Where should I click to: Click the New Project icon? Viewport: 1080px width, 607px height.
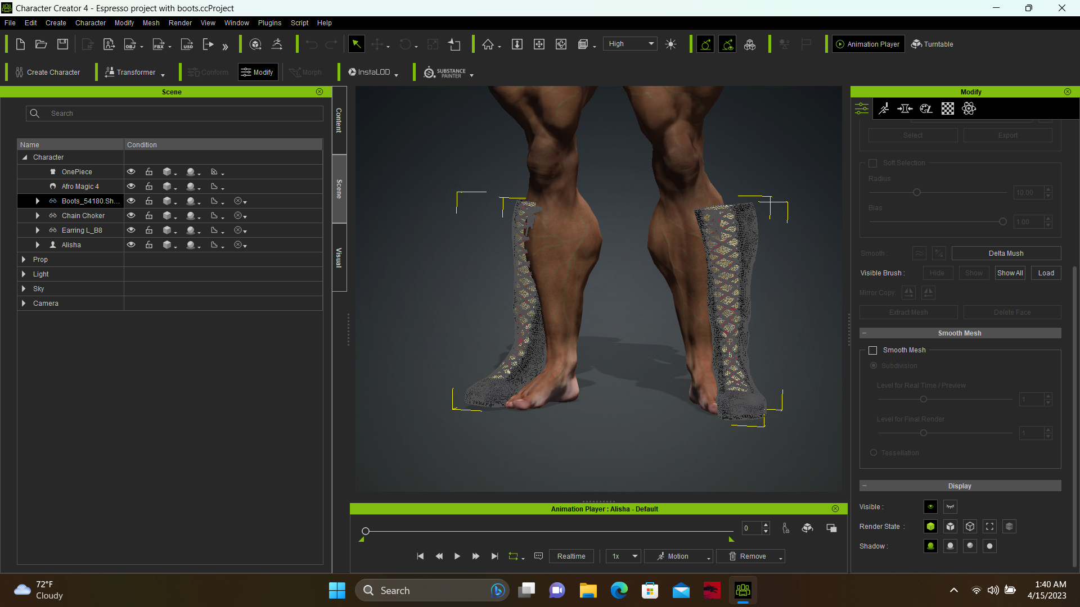tap(20, 44)
